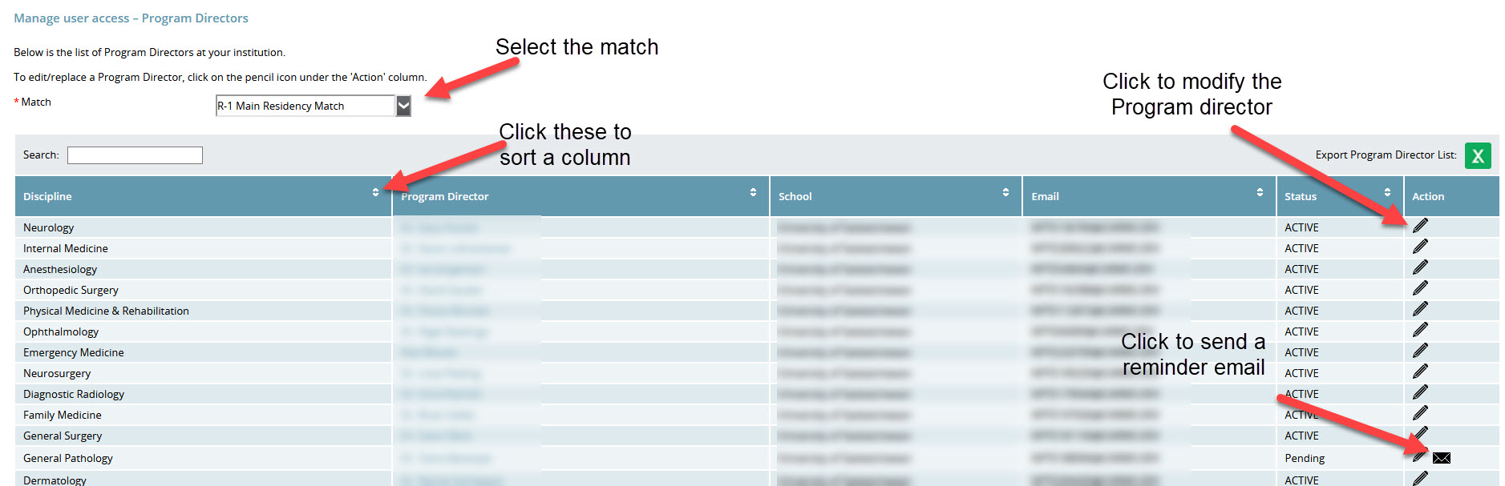Sort the Status column
Viewport: 1505px width, 486px height.
tap(1387, 193)
